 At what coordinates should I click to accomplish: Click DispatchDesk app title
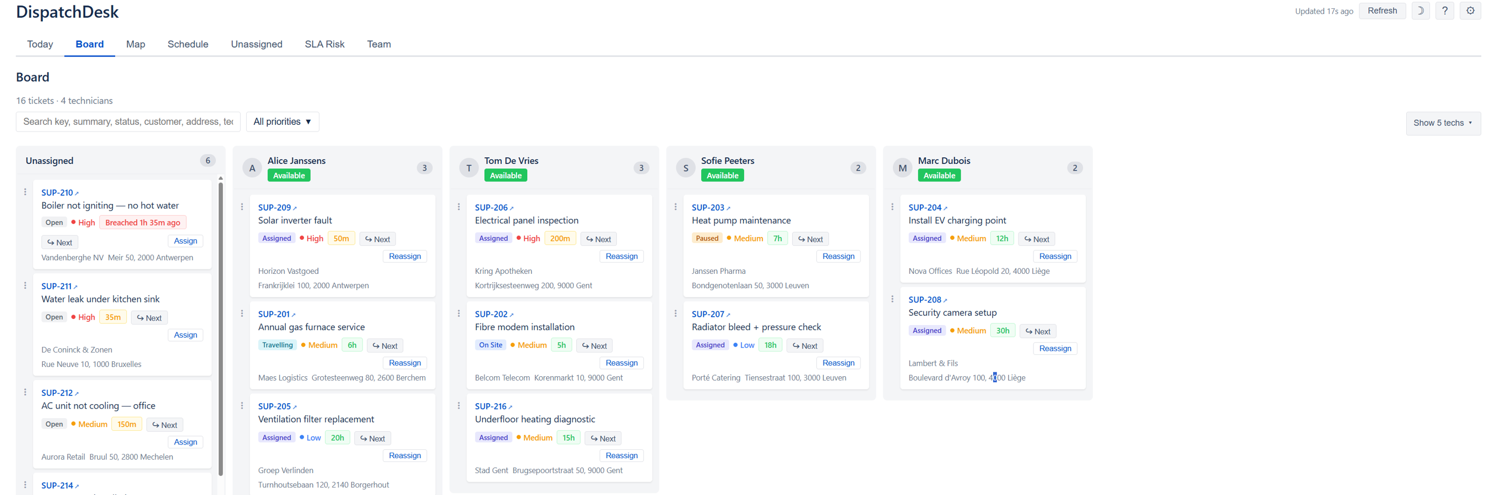coord(67,12)
